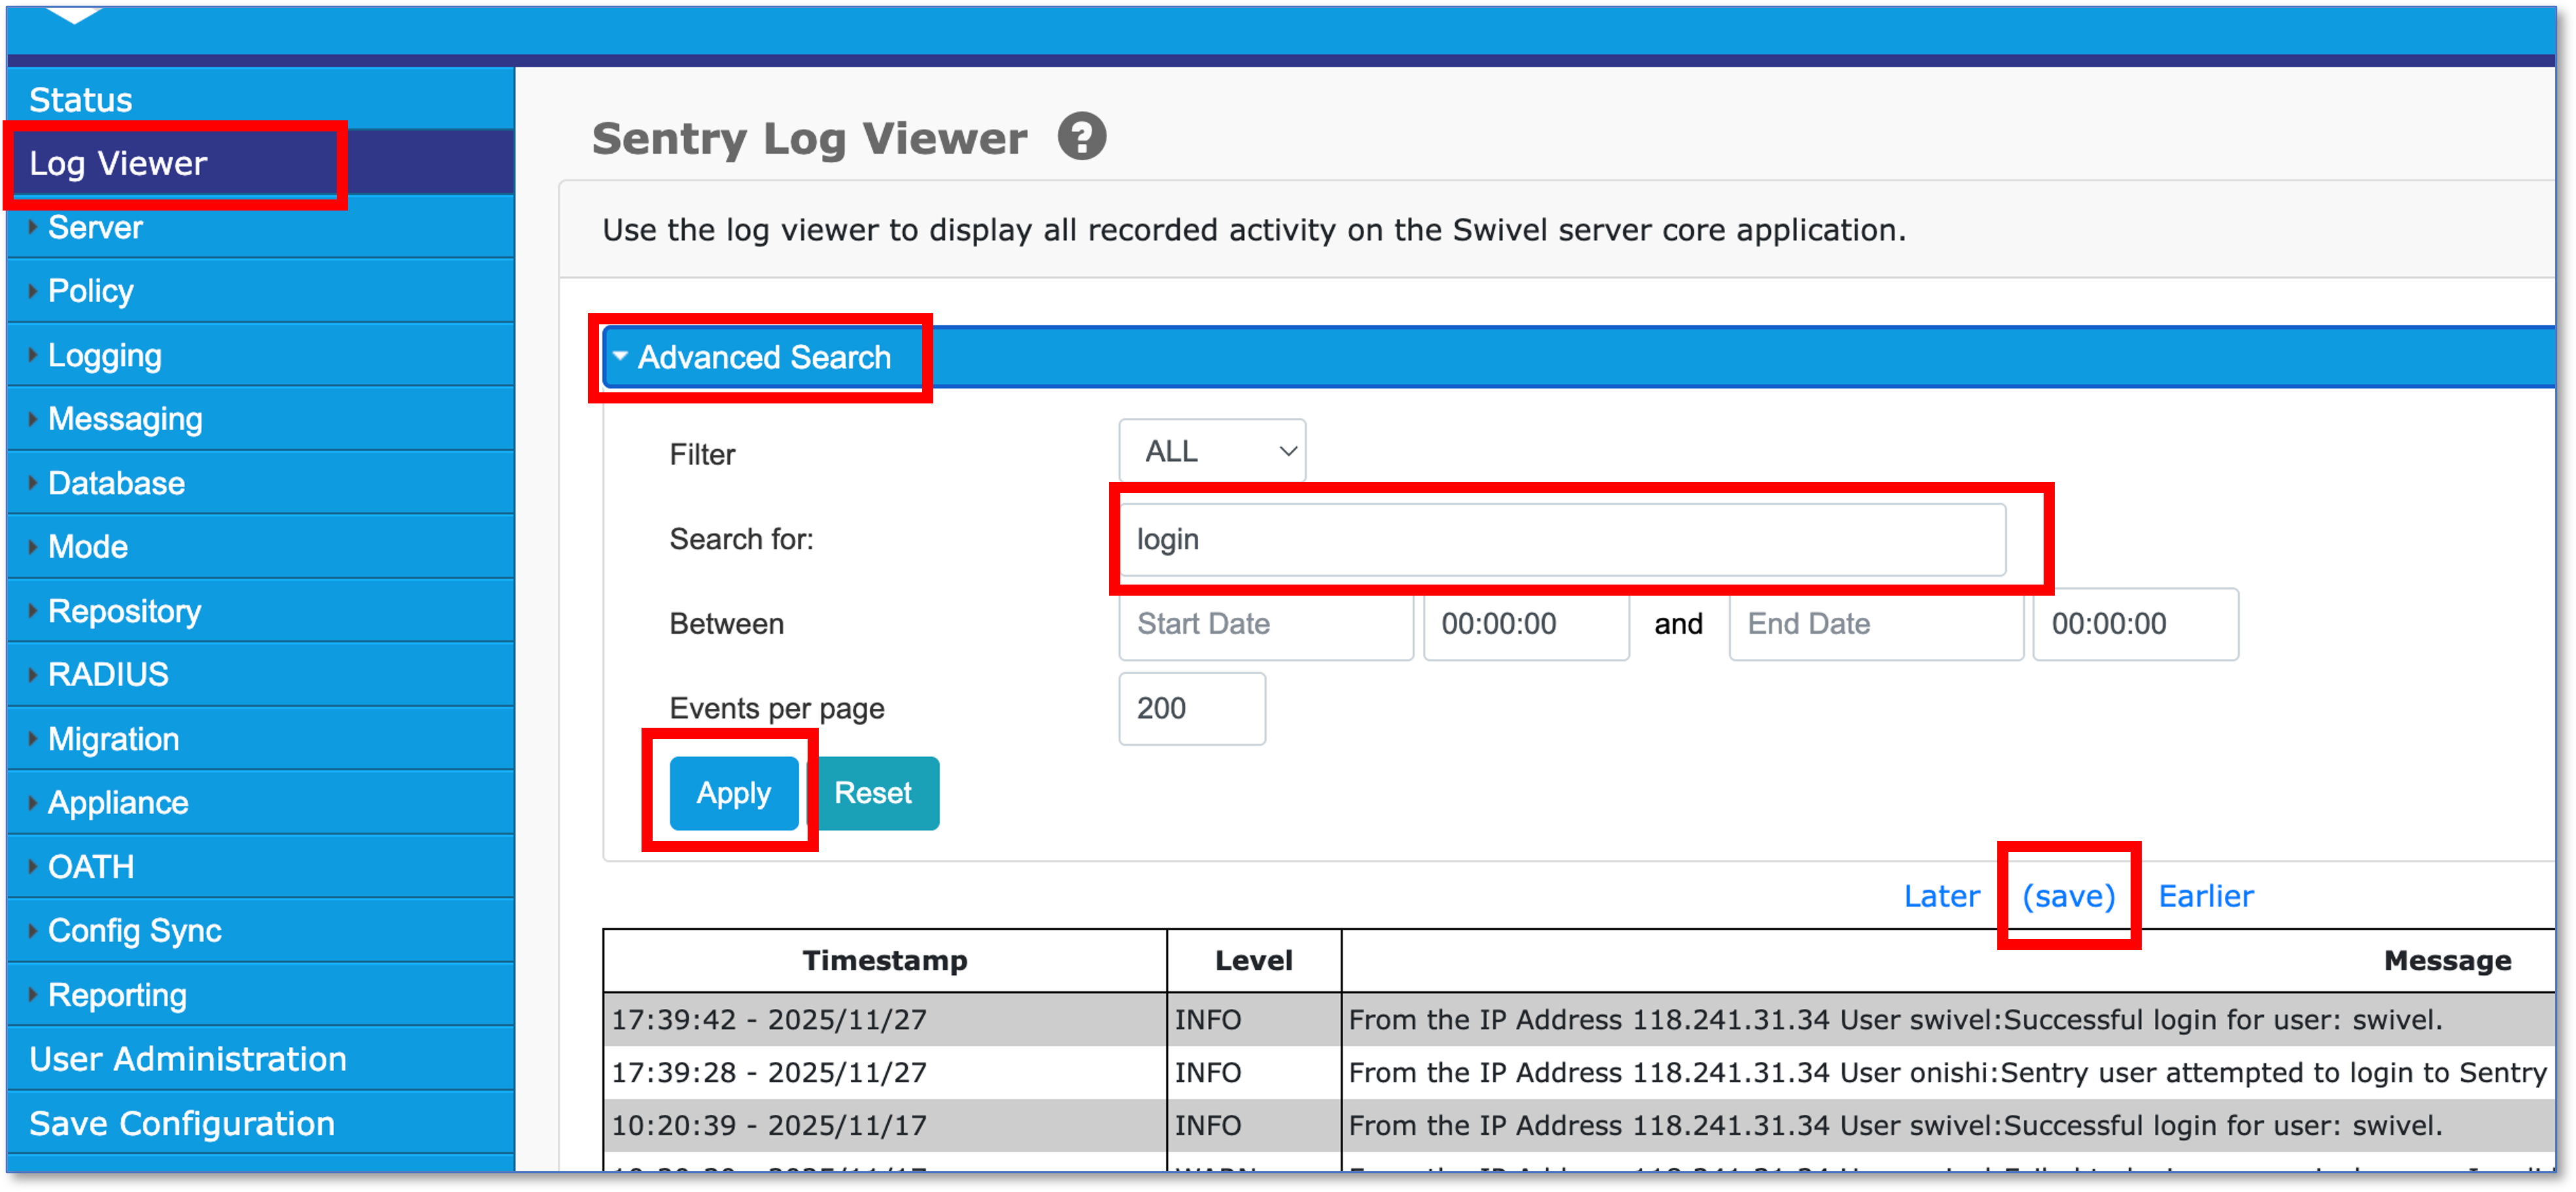This screenshot has width=2576, height=1192.
Task: Open the Filter ALL dropdown
Action: (1211, 451)
